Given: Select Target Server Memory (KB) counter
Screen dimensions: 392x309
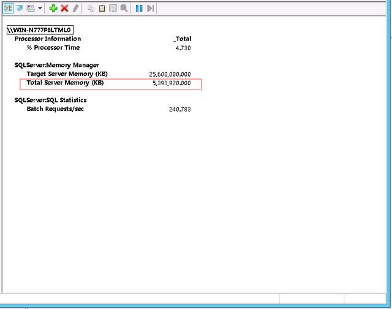Looking at the screenshot, I should point(67,74).
